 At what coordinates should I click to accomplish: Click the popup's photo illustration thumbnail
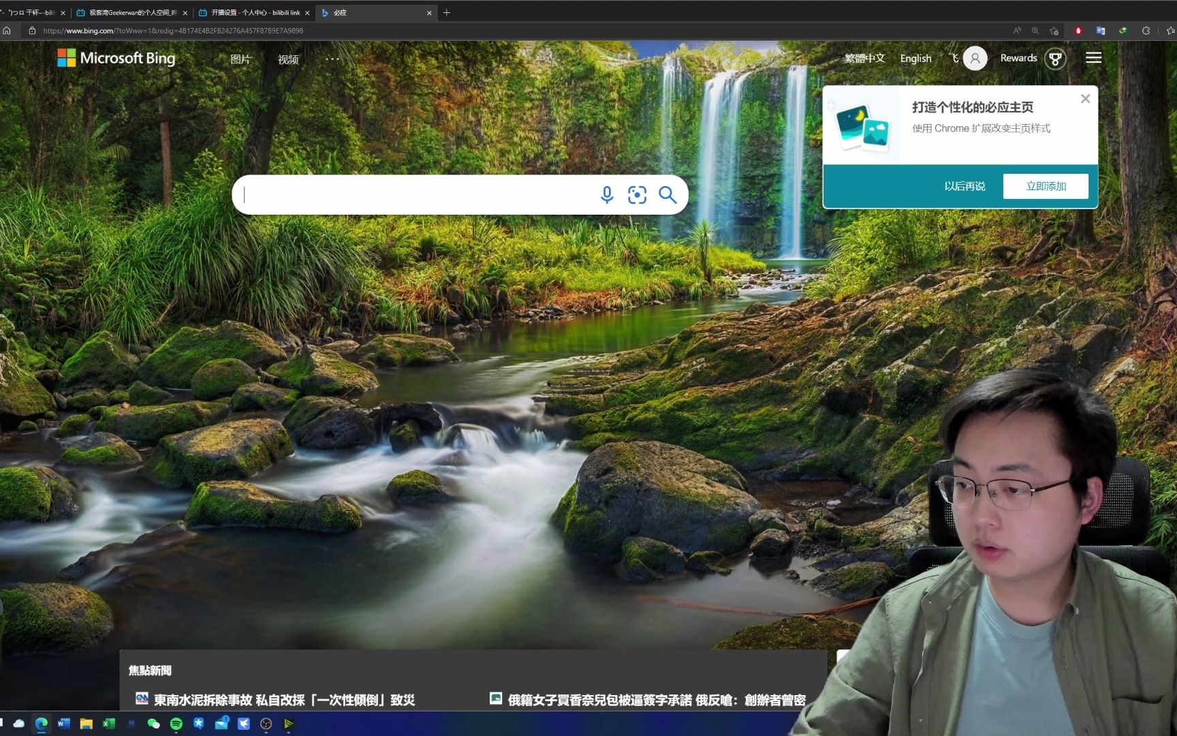click(862, 126)
